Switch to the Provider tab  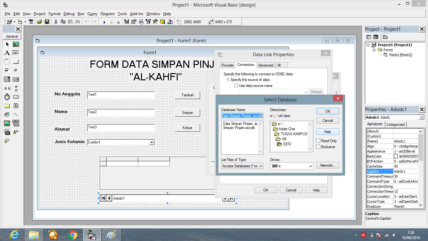227,65
